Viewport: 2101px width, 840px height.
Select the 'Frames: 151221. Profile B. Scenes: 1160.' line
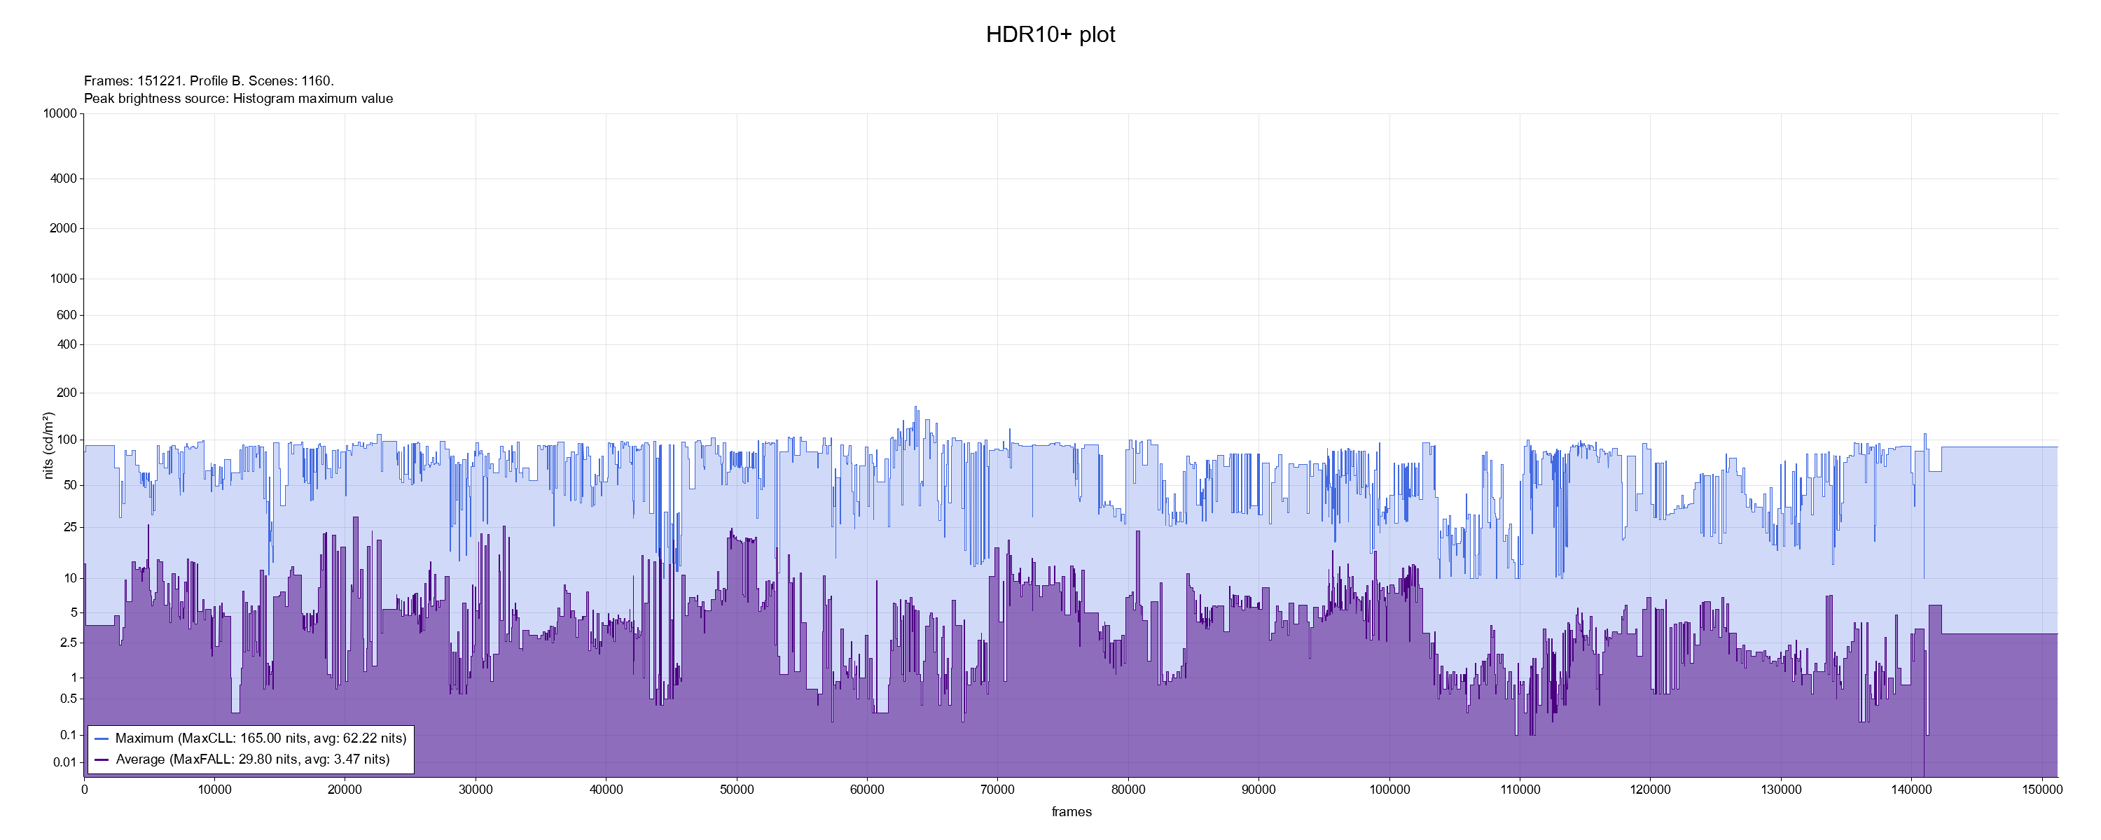pos(209,80)
